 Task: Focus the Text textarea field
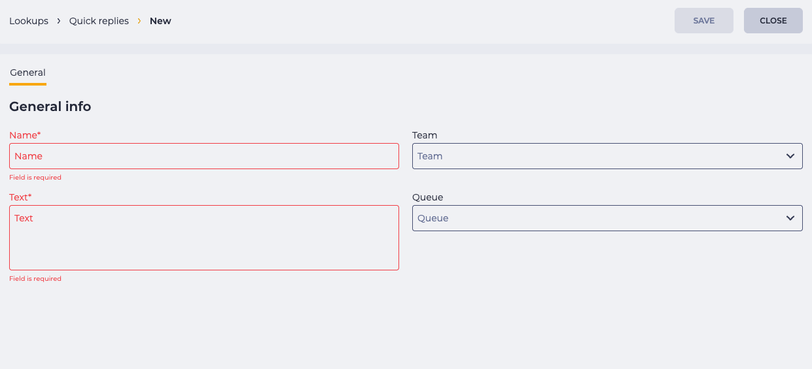point(204,238)
